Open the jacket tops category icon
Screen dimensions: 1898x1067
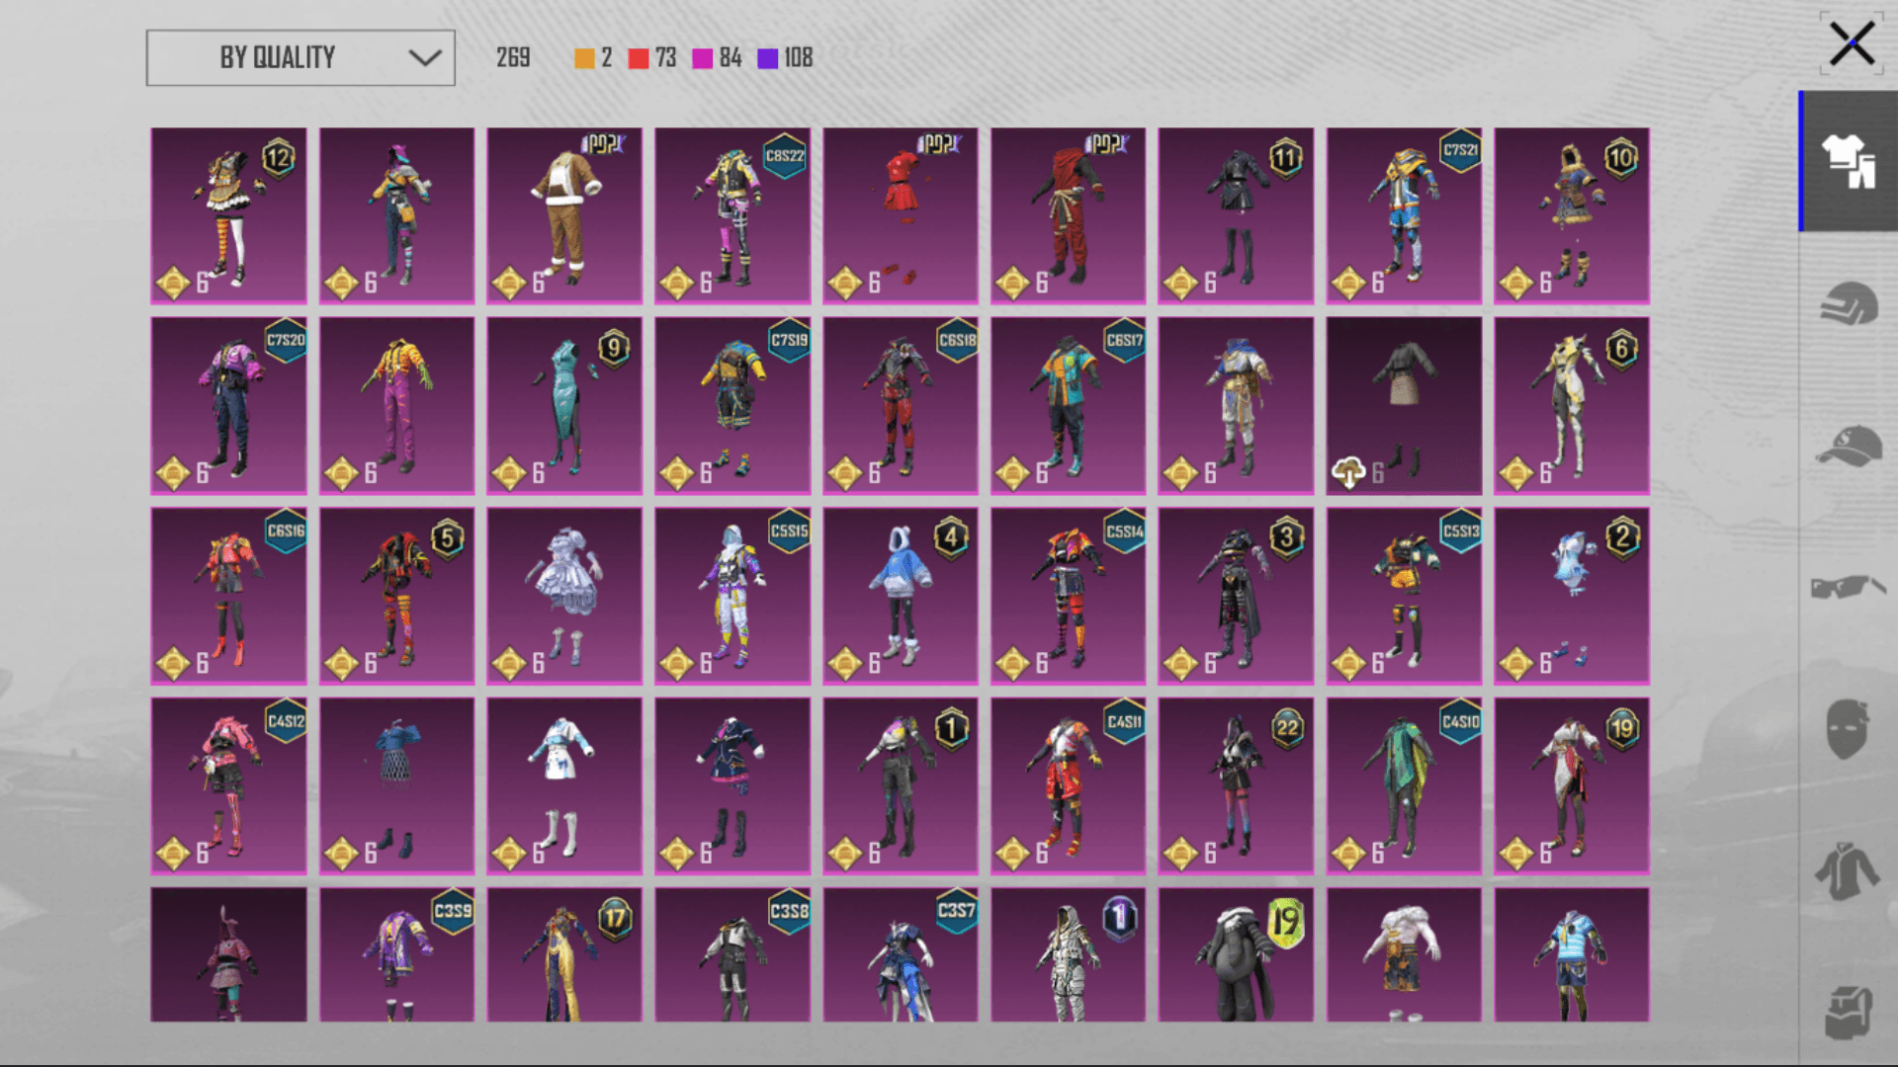[1847, 871]
